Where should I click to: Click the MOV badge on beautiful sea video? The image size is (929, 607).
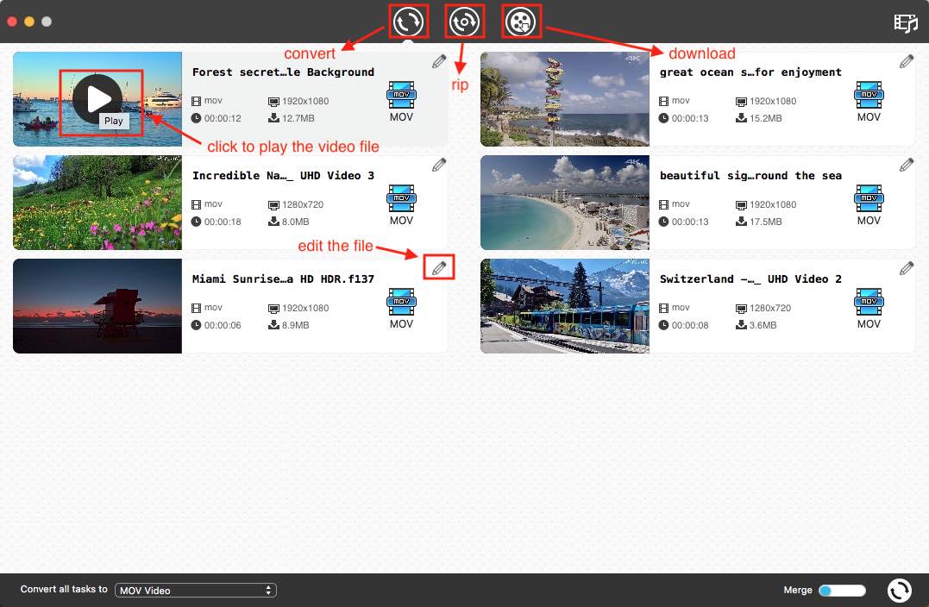[x=869, y=198]
